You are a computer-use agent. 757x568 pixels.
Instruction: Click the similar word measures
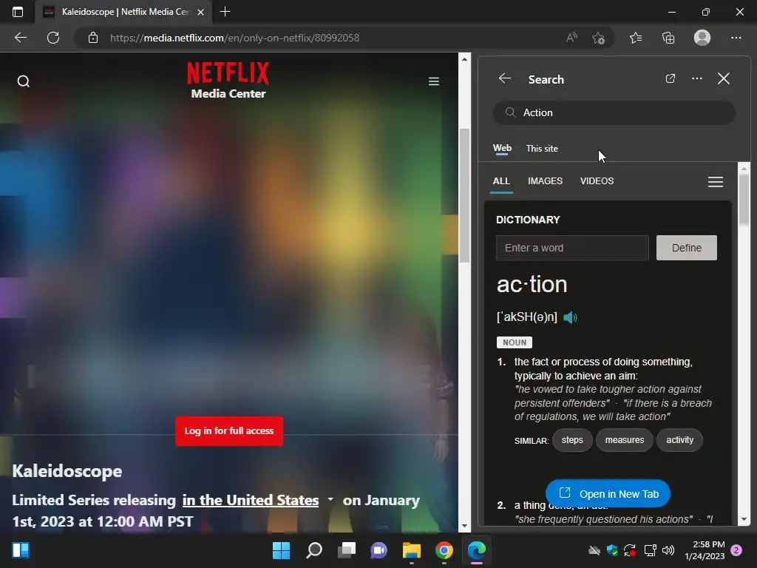(624, 440)
